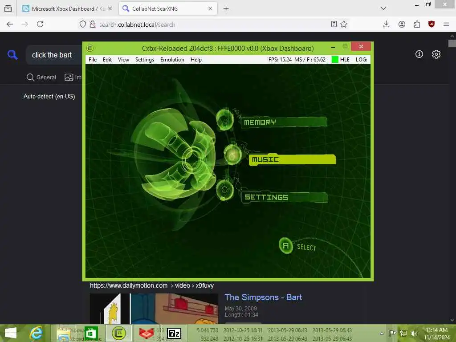Open the Help menu in Cxbx-Reloaded
Viewport: 456px width, 342px height.
(196, 60)
